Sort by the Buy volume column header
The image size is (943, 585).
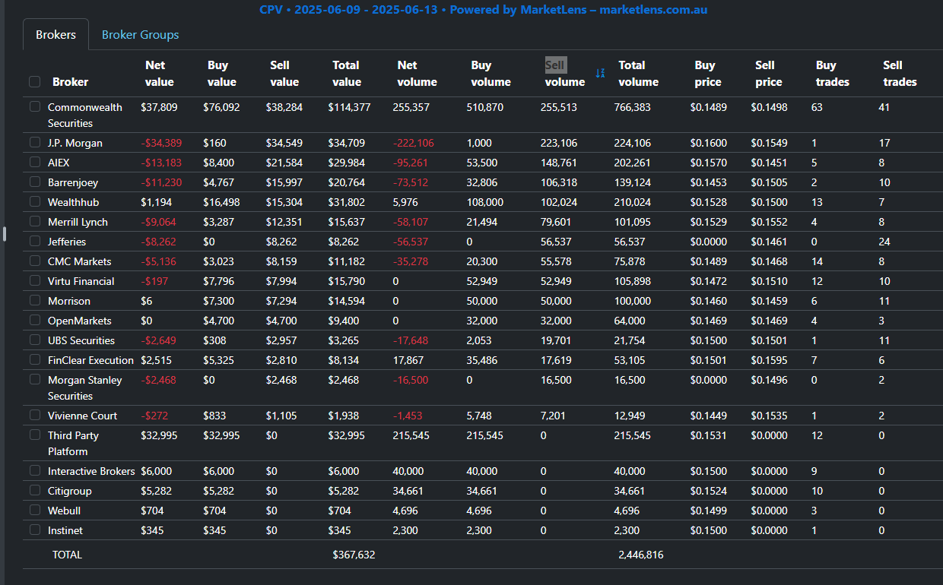point(491,74)
